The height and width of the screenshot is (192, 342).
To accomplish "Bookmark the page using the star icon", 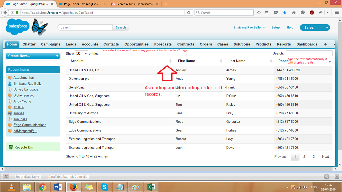I will pyautogui.click(x=259, y=12).
